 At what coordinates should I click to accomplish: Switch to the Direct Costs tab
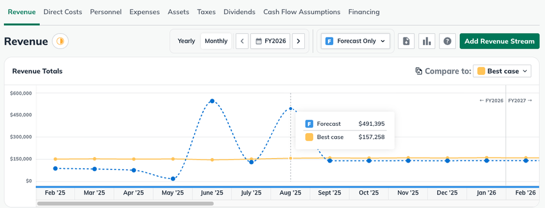(63, 12)
